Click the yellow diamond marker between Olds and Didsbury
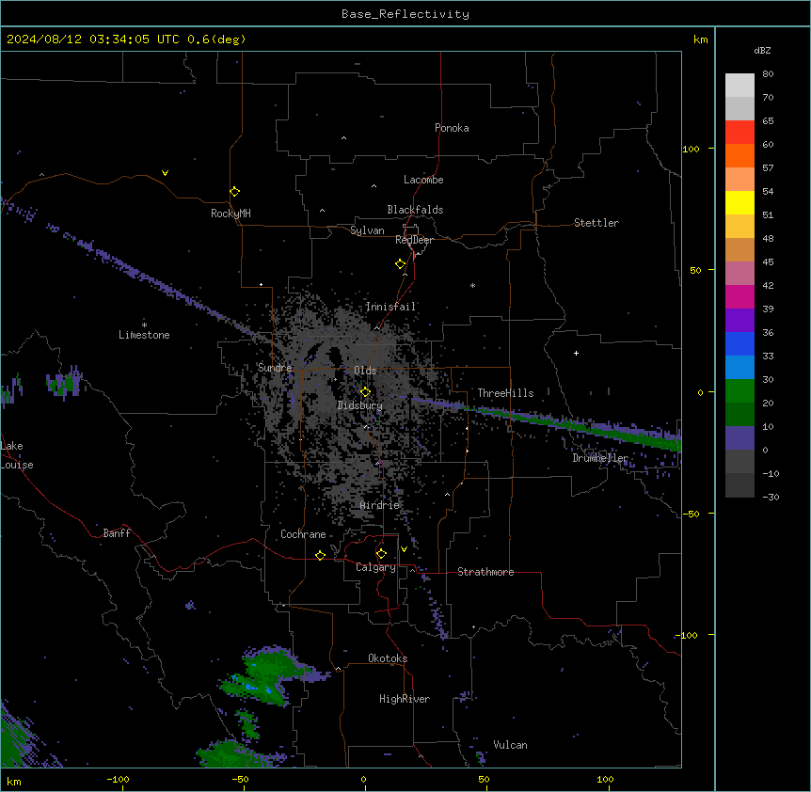Viewport: 811px width, 792px height. pos(365,392)
